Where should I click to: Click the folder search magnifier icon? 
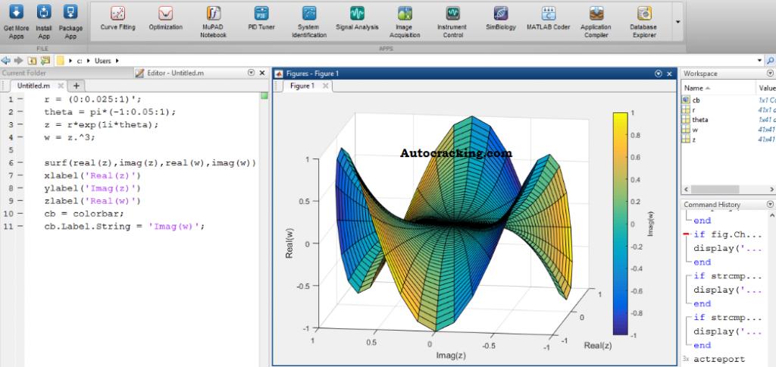[x=771, y=61]
